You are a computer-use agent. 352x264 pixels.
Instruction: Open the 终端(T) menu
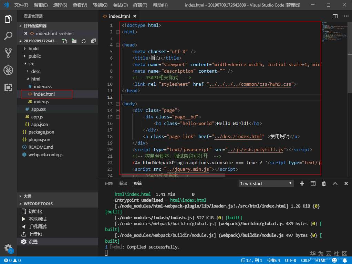(x=140, y=5)
